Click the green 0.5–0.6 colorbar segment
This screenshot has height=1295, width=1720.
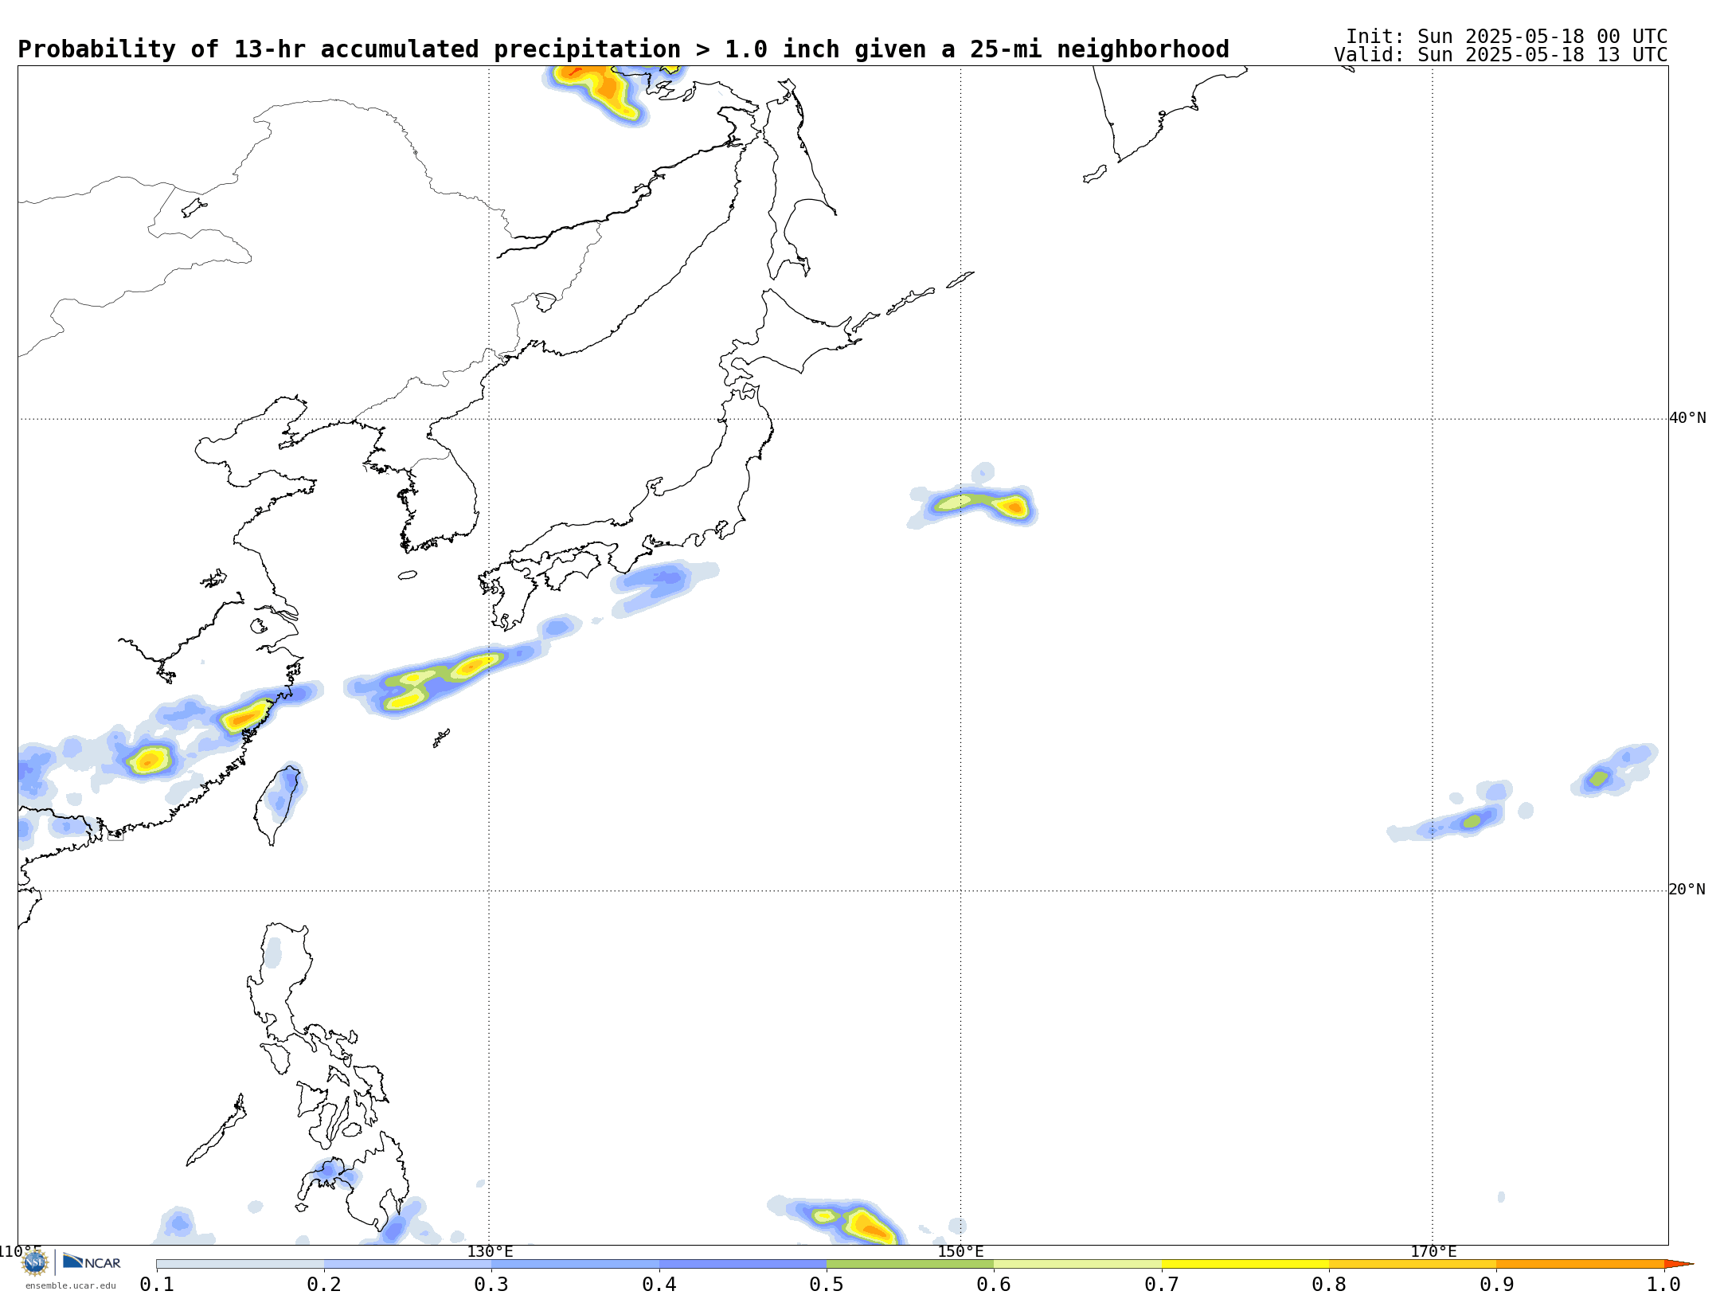pyautogui.click(x=910, y=1264)
